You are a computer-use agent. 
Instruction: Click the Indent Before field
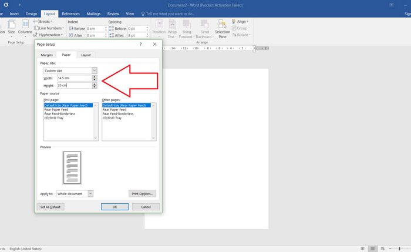click(x=95, y=28)
